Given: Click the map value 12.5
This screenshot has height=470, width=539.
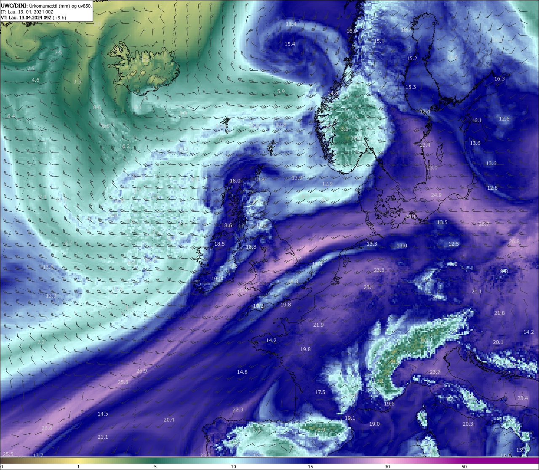Looking at the screenshot, I should click(x=454, y=244).
